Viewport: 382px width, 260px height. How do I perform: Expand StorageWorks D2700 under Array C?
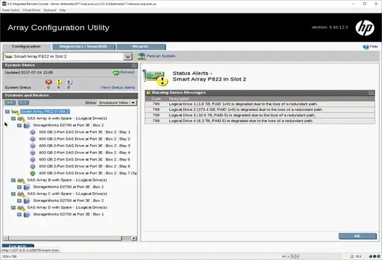19,201
